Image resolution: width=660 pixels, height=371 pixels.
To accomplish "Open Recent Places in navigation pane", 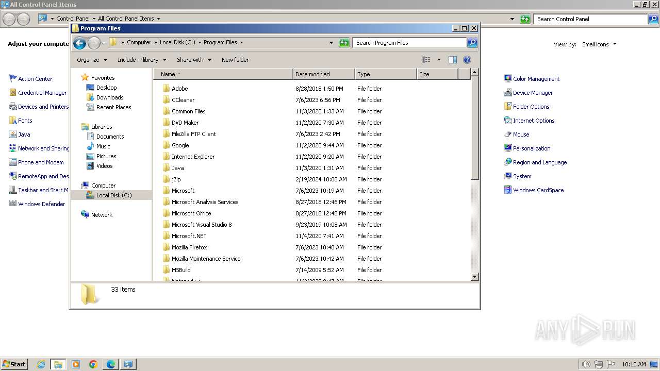I will (x=113, y=107).
